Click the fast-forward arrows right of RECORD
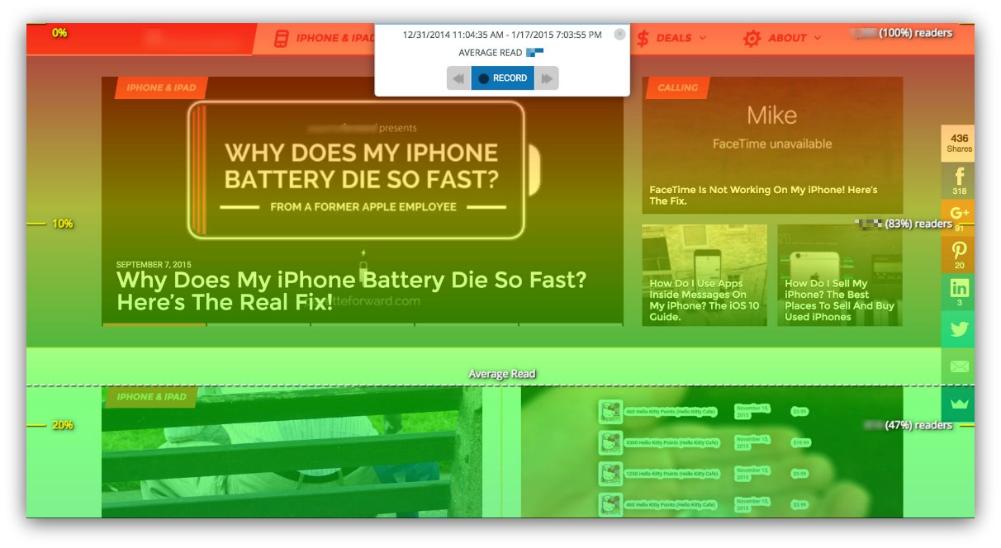The height and width of the screenshot is (548, 1001). pos(547,78)
